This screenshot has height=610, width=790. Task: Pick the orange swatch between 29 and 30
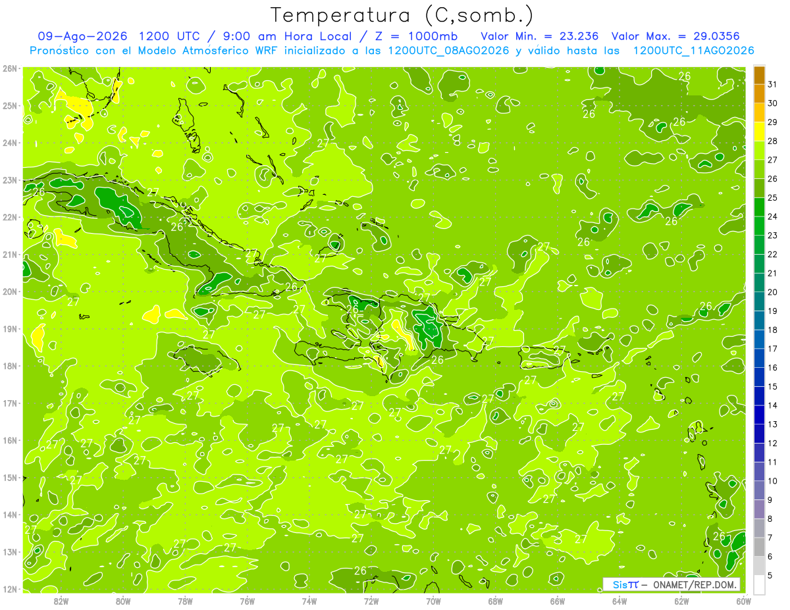click(759, 113)
